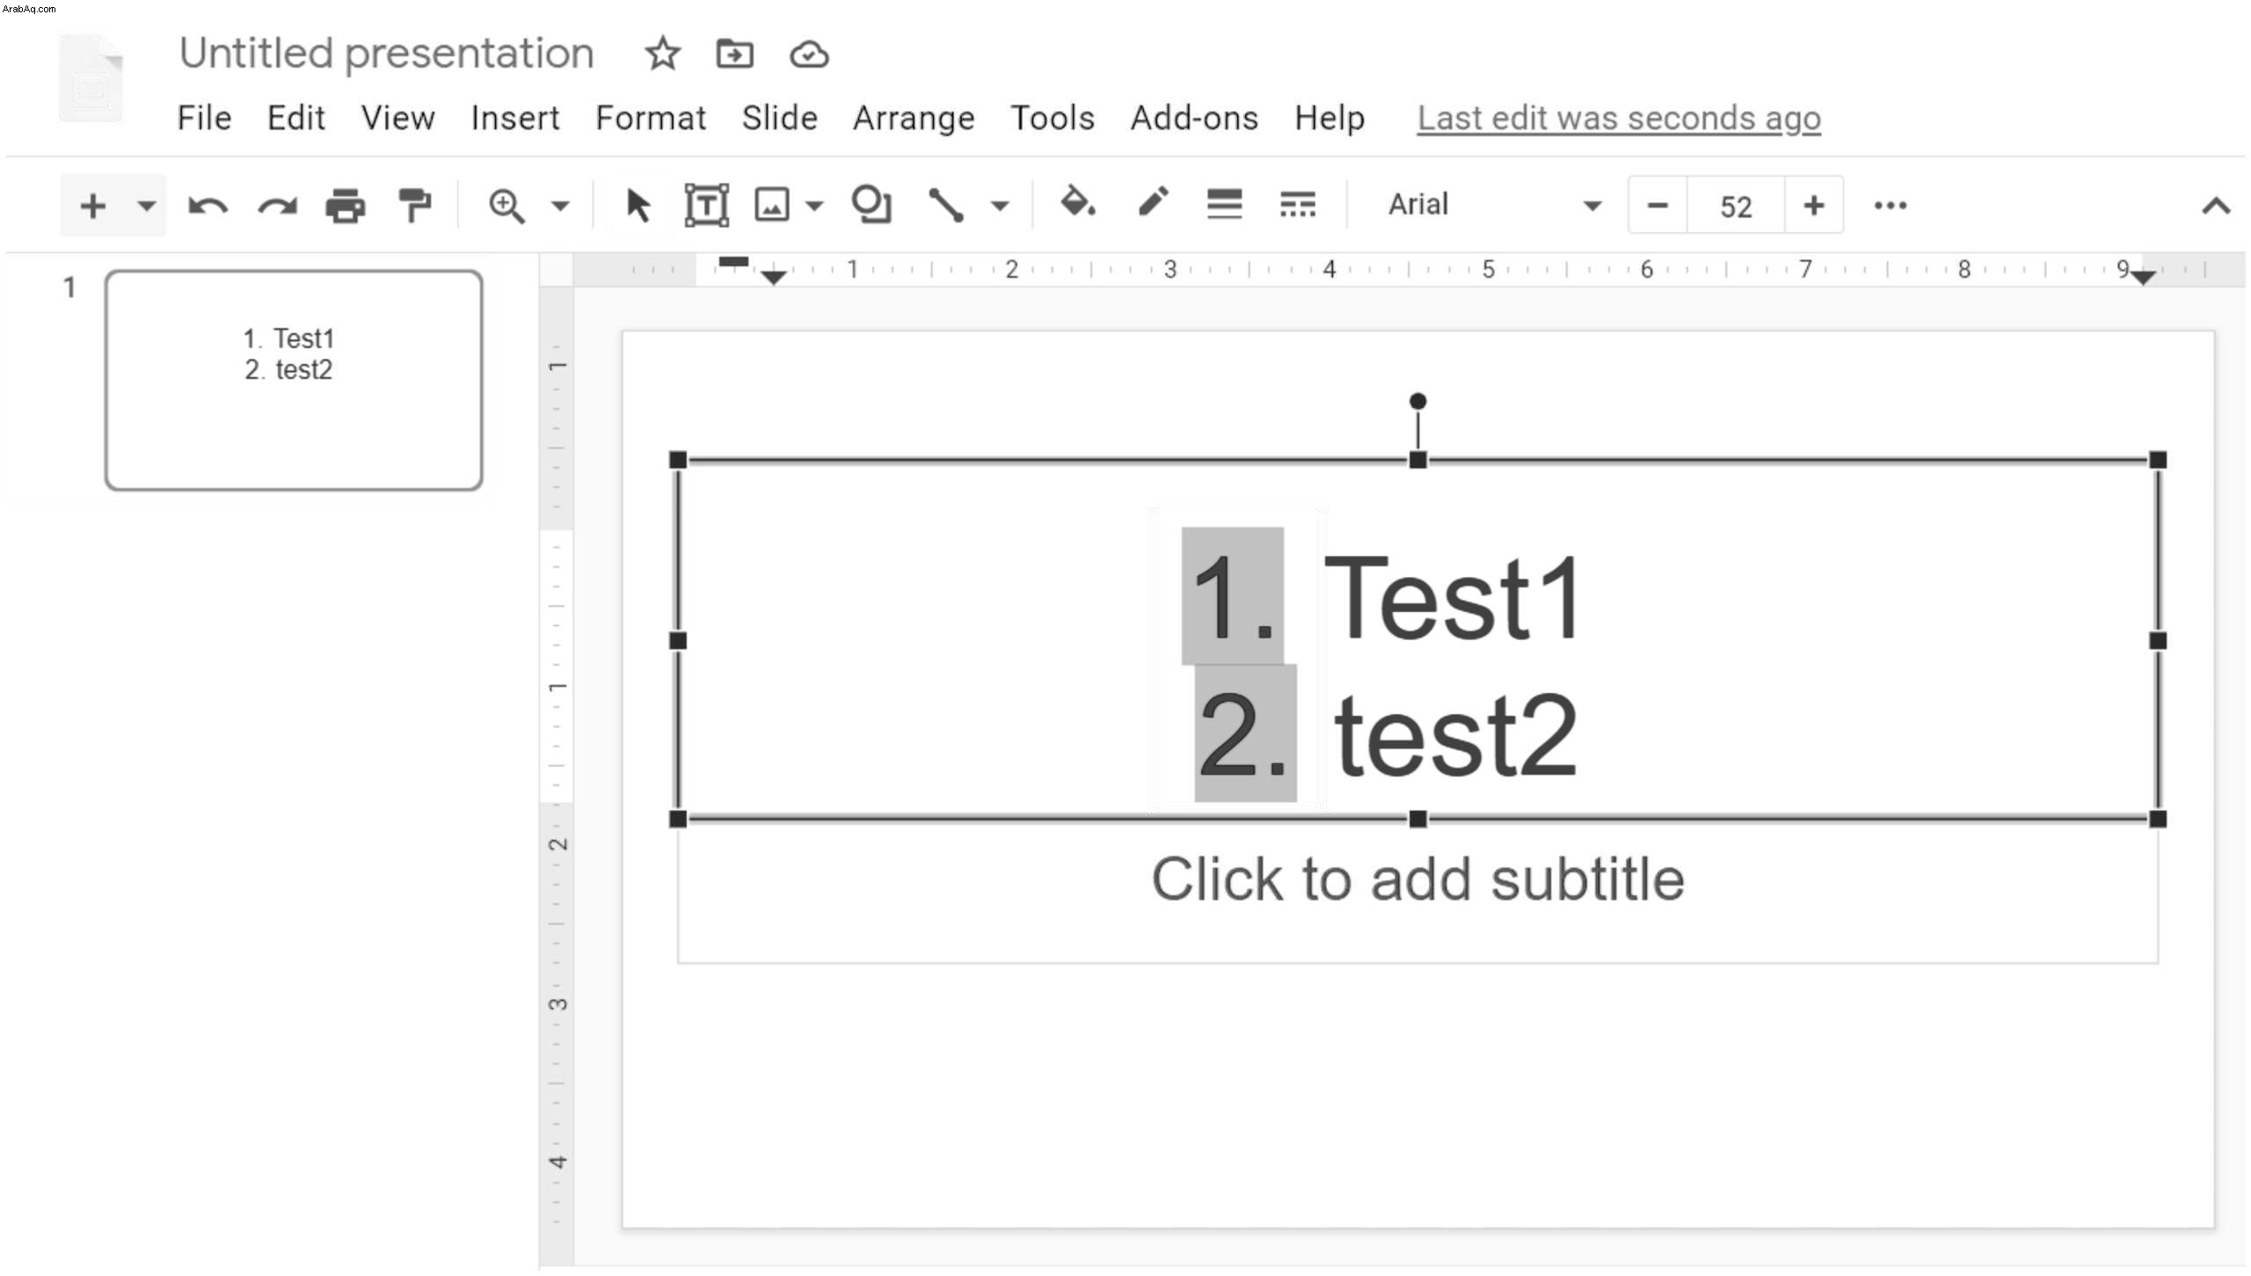Click the Slides home document icon
The image size is (2251, 1276).
pos(91,77)
